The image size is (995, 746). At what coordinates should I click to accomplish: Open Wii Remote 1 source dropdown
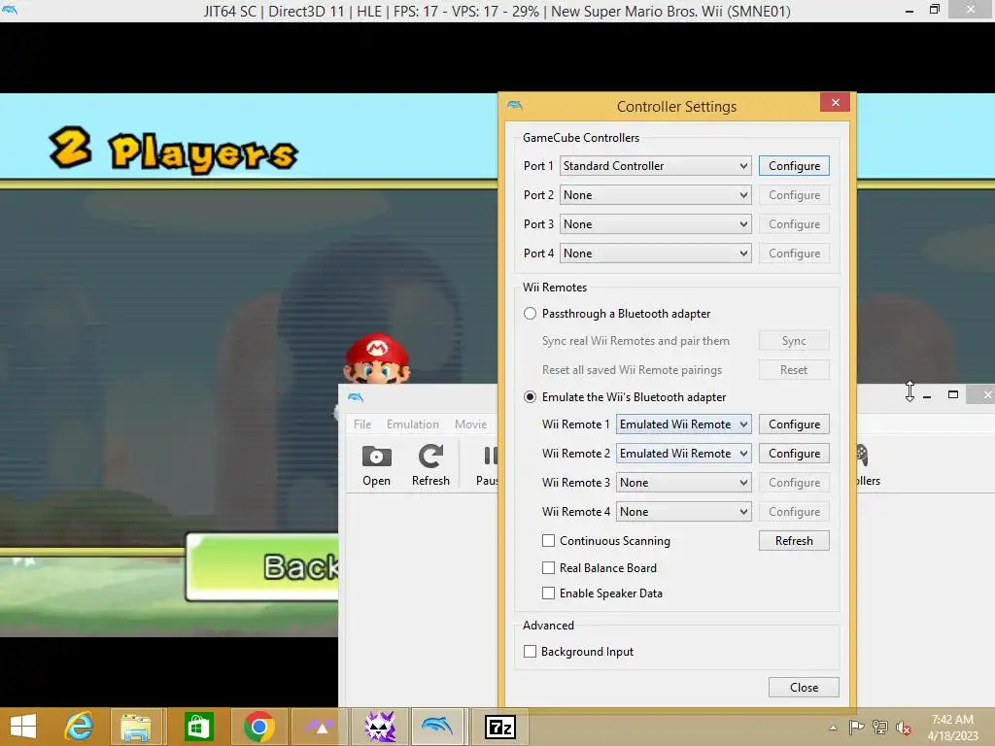pyautogui.click(x=683, y=424)
